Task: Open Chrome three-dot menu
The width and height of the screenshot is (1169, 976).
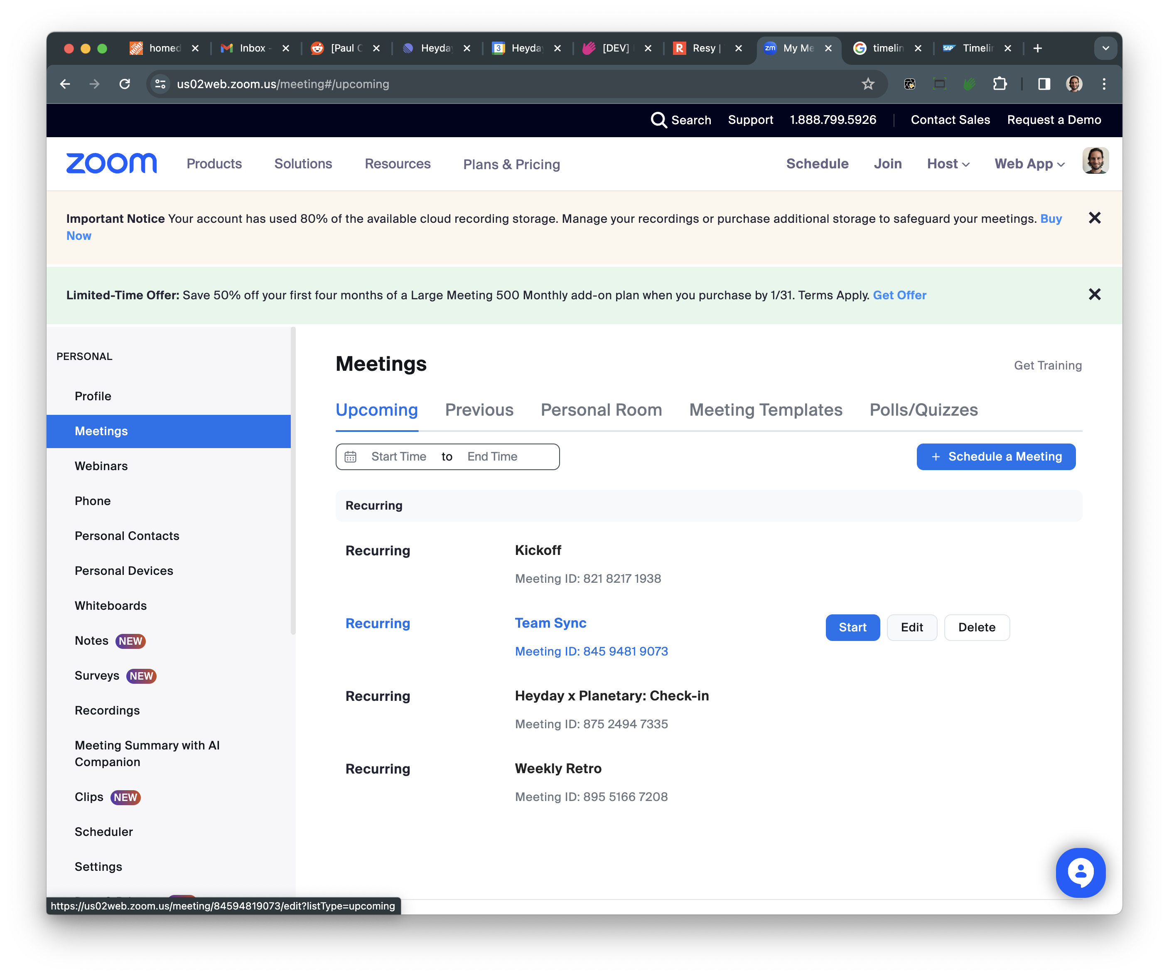Action: coord(1104,84)
